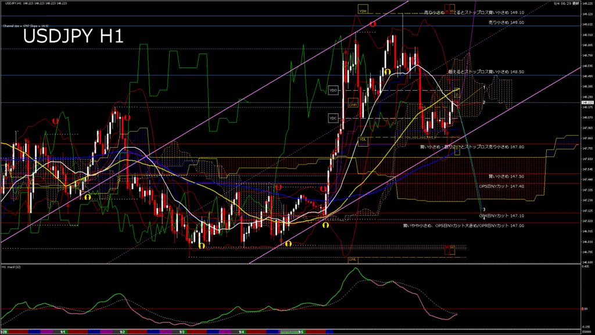Click the YDO label box
595x335 pixels.
(x=333, y=91)
